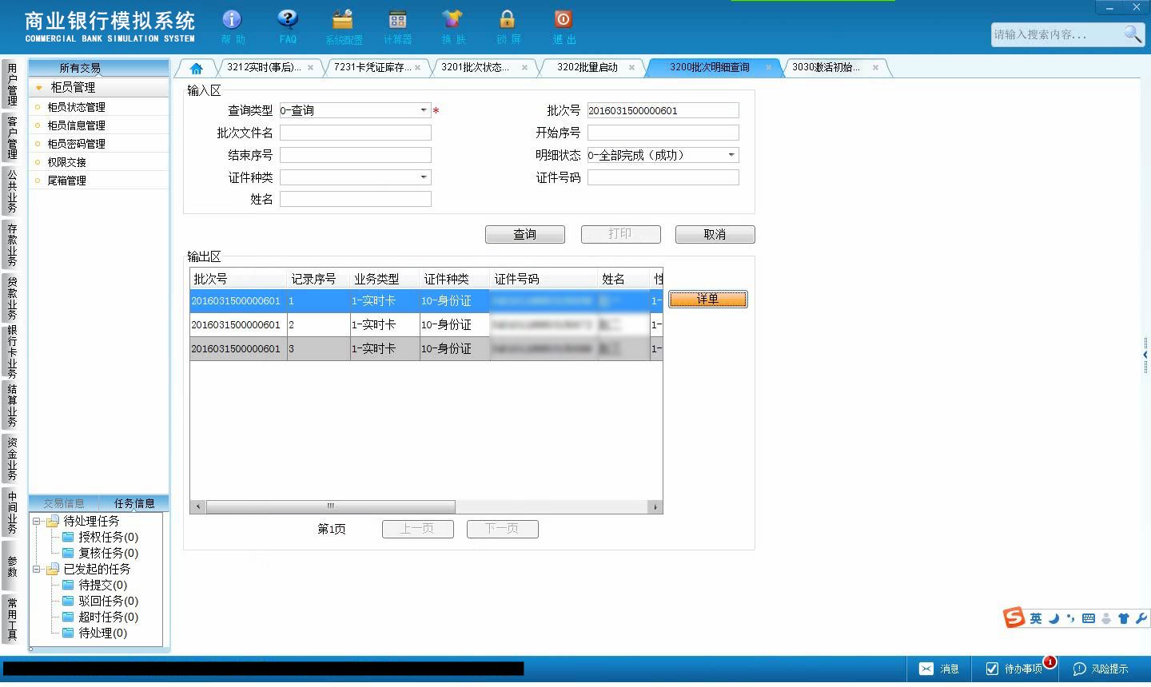This screenshot has height=687, width=1151.
Task: Toggle 英 language mode in input bar
Action: (x=1036, y=618)
